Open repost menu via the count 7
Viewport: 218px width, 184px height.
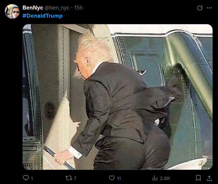pyautogui.click(x=75, y=178)
